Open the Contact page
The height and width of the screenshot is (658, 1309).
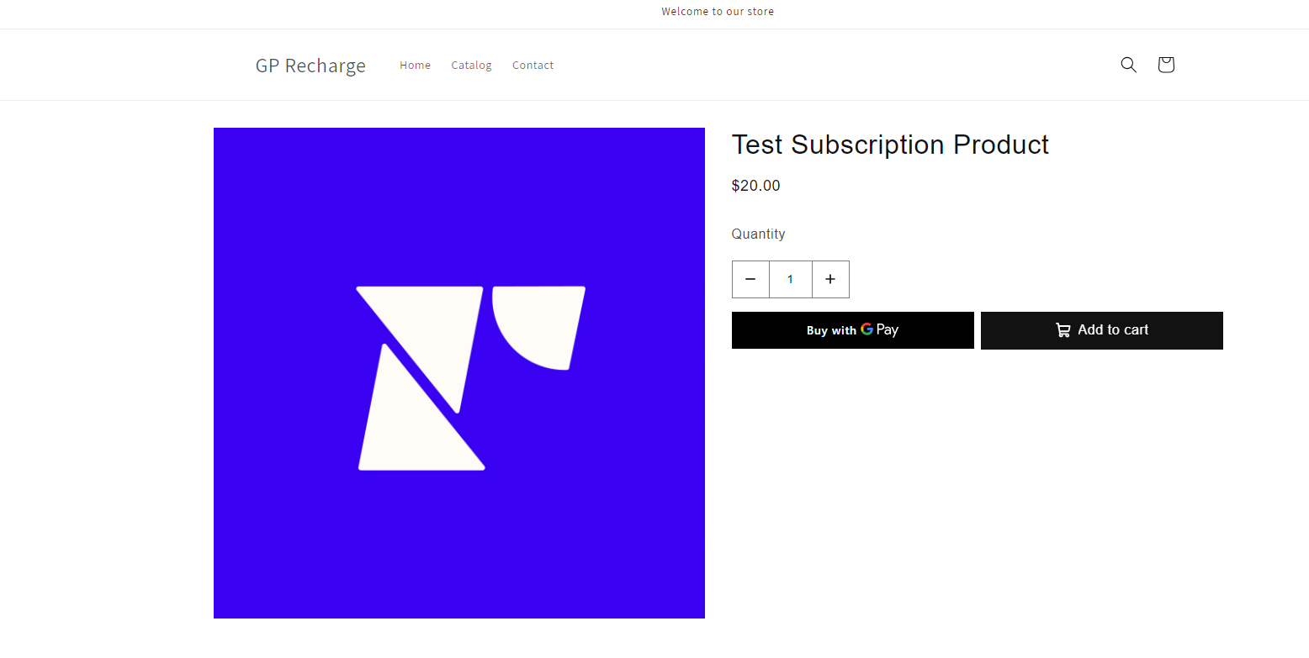coord(533,65)
